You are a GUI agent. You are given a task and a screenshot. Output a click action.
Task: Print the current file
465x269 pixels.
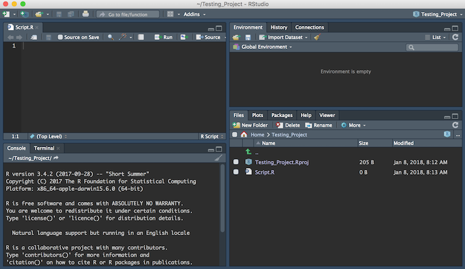pyautogui.click(x=85, y=14)
